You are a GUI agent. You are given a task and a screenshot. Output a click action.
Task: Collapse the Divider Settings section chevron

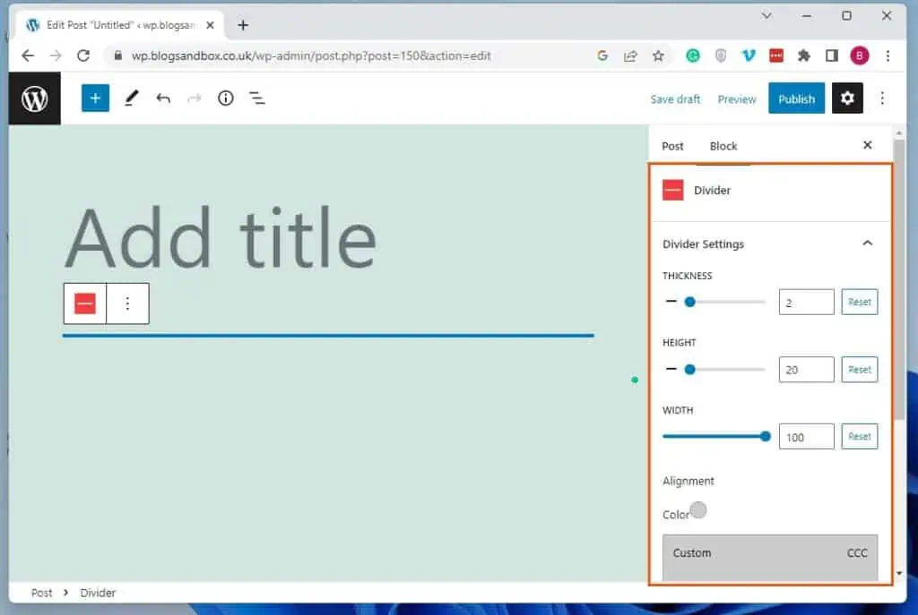pyautogui.click(x=867, y=243)
